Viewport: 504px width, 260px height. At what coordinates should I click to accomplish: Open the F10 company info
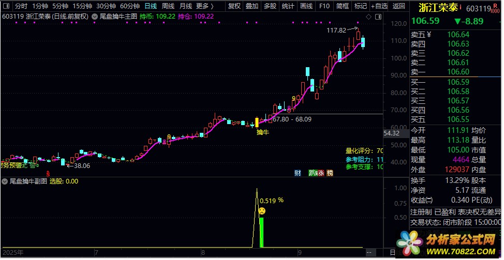coord(324,6)
